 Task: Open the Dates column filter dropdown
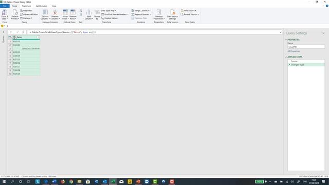coord(38,37)
